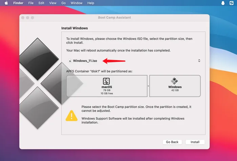Viewport: 237px width, 161px height.
Task: Open the View menu
Action: click(53, 3)
